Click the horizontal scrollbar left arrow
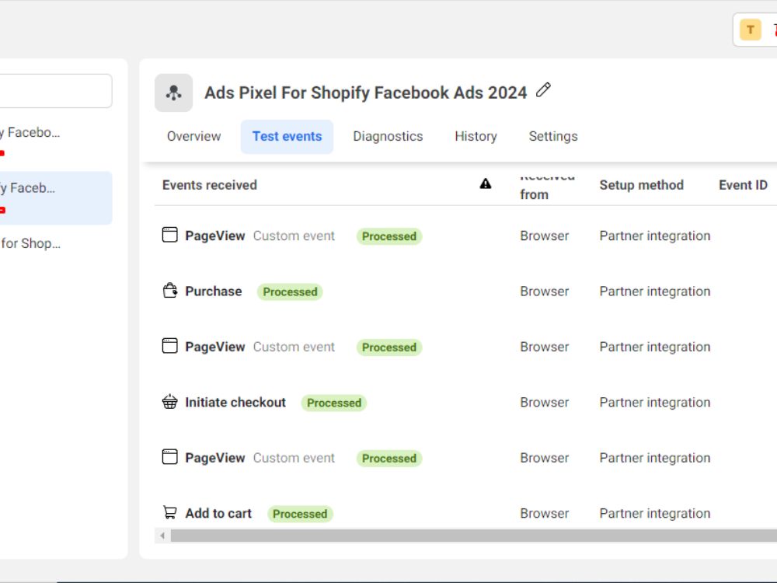This screenshot has width=777, height=583. [162, 536]
